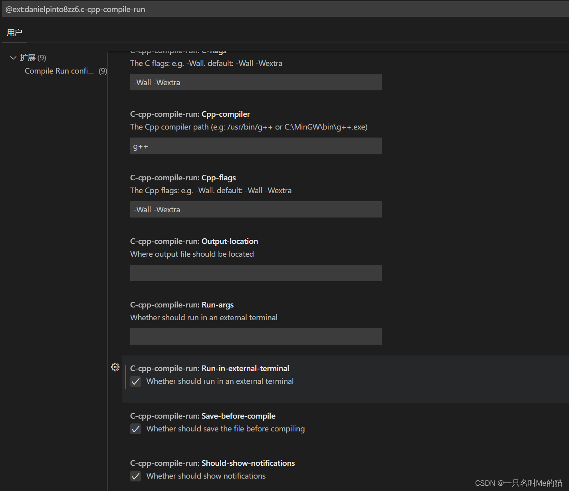
Task: Select Compile Run configuration in sidebar
Action: point(59,71)
